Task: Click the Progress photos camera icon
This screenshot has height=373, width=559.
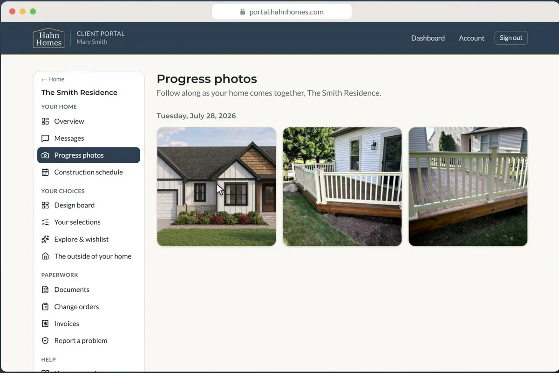Action: (45, 155)
